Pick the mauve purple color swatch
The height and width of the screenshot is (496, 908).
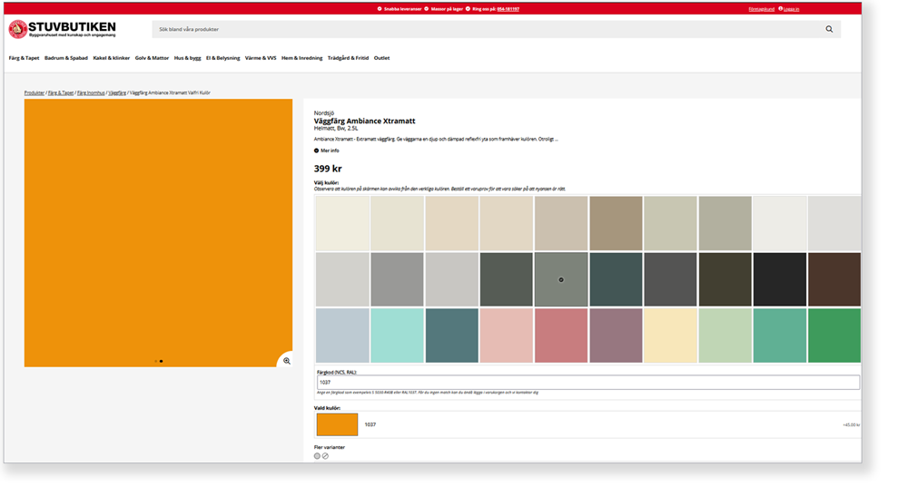click(x=616, y=336)
